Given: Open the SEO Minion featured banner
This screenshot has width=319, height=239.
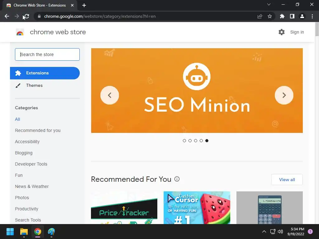Looking at the screenshot, I should point(197,91).
